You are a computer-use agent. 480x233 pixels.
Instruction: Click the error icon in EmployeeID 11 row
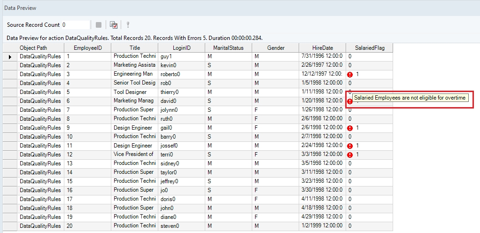[x=350, y=146]
